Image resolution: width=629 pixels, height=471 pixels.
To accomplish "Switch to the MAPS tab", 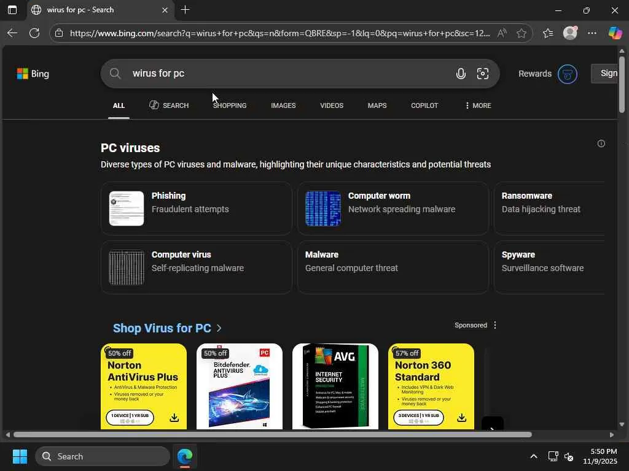I will (377, 105).
